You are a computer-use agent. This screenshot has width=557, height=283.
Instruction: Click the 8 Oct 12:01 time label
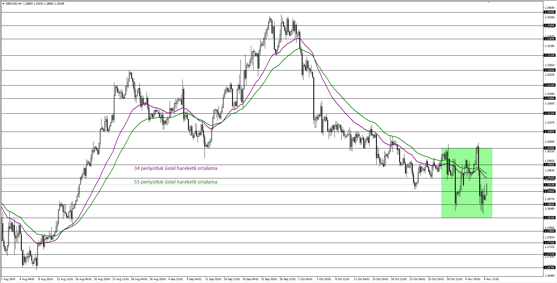[343, 279]
